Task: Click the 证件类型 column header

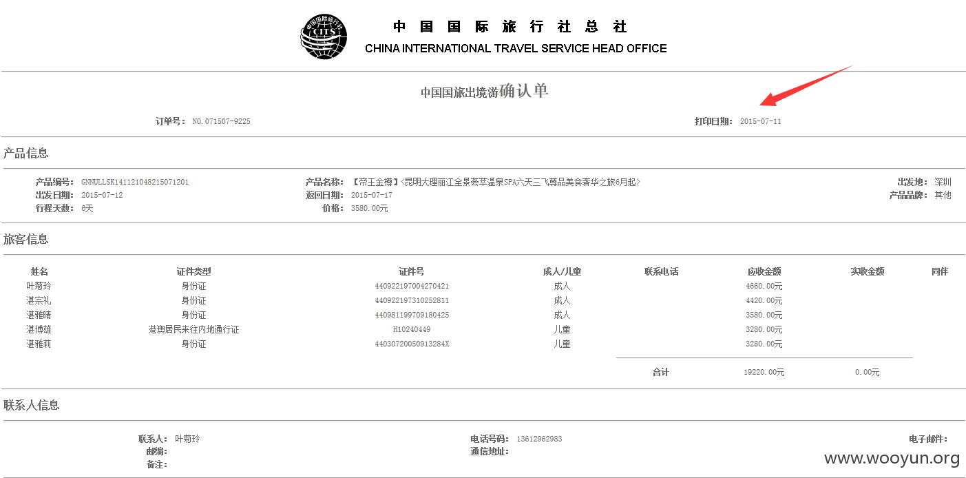Action: (193, 271)
